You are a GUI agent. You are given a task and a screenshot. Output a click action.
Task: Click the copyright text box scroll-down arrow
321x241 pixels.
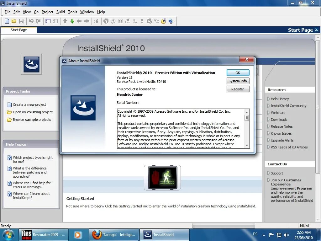coord(247,146)
